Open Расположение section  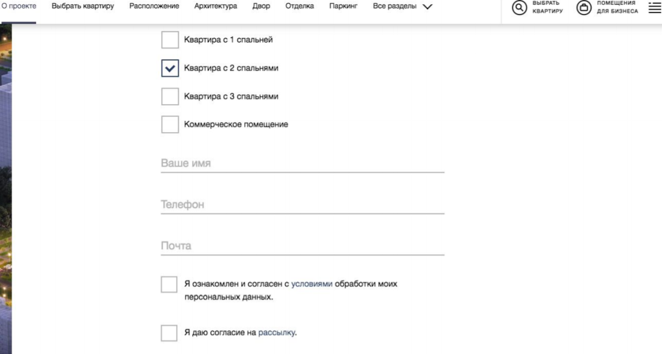[154, 7]
